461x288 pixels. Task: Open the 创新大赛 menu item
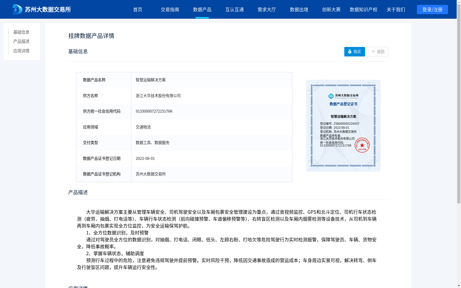pos(331,10)
